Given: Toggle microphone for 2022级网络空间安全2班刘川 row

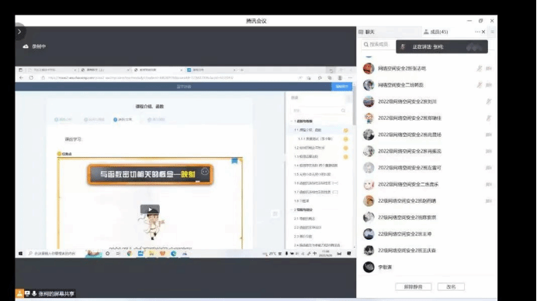Looking at the screenshot, I should click(x=489, y=101).
